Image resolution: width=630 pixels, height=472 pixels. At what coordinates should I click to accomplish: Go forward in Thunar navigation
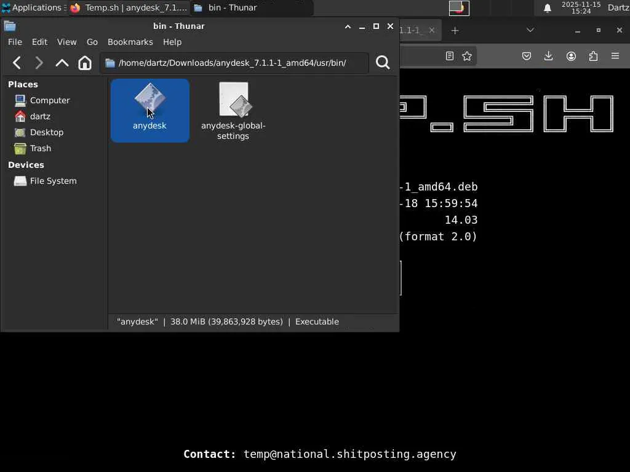pyautogui.click(x=39, y=63)
